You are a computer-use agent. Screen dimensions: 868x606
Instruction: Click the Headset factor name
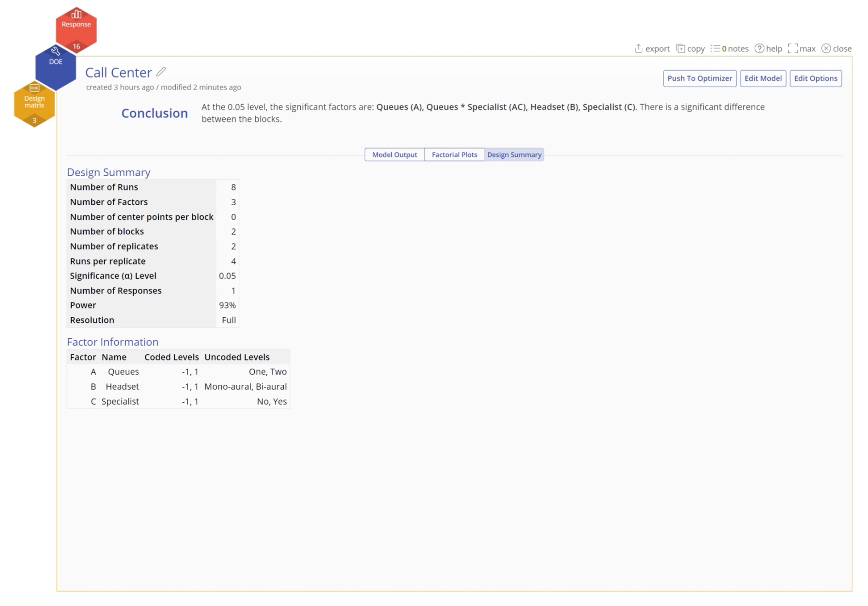point(122,387)
